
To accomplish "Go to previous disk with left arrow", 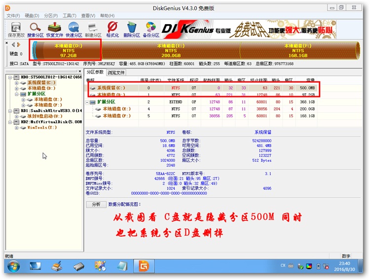I will (13, 44).
